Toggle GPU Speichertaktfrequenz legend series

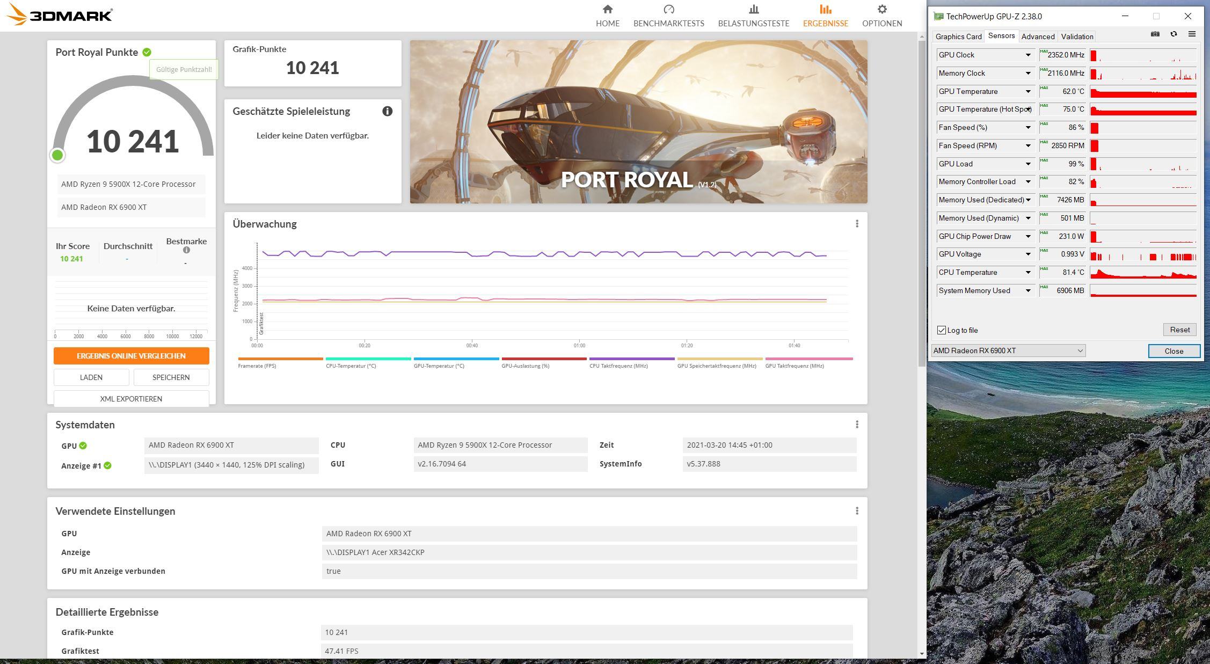(720, 362)
